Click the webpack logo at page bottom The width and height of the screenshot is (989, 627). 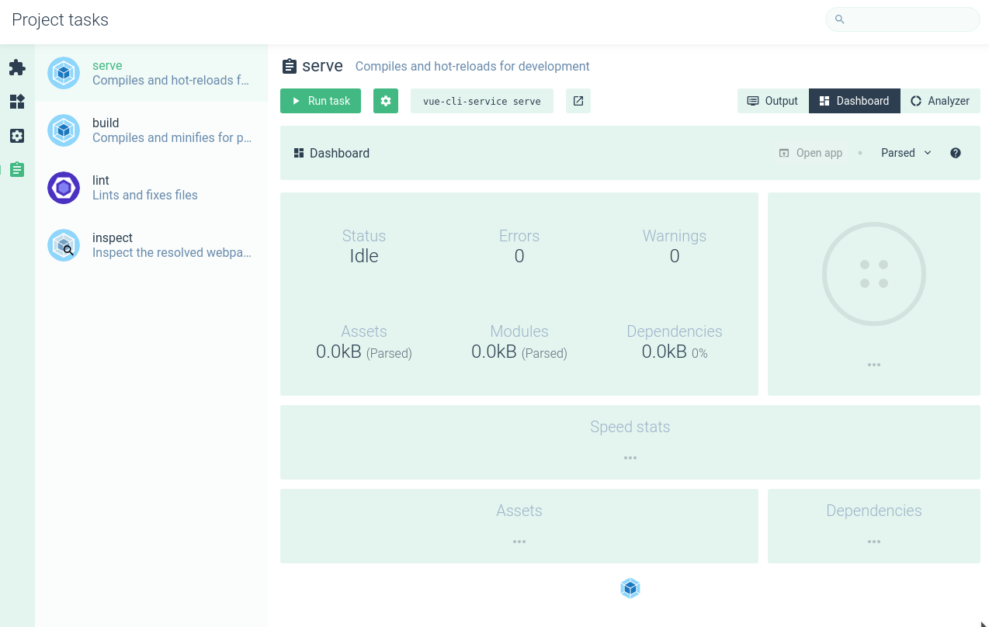click(x=630, y=588)
